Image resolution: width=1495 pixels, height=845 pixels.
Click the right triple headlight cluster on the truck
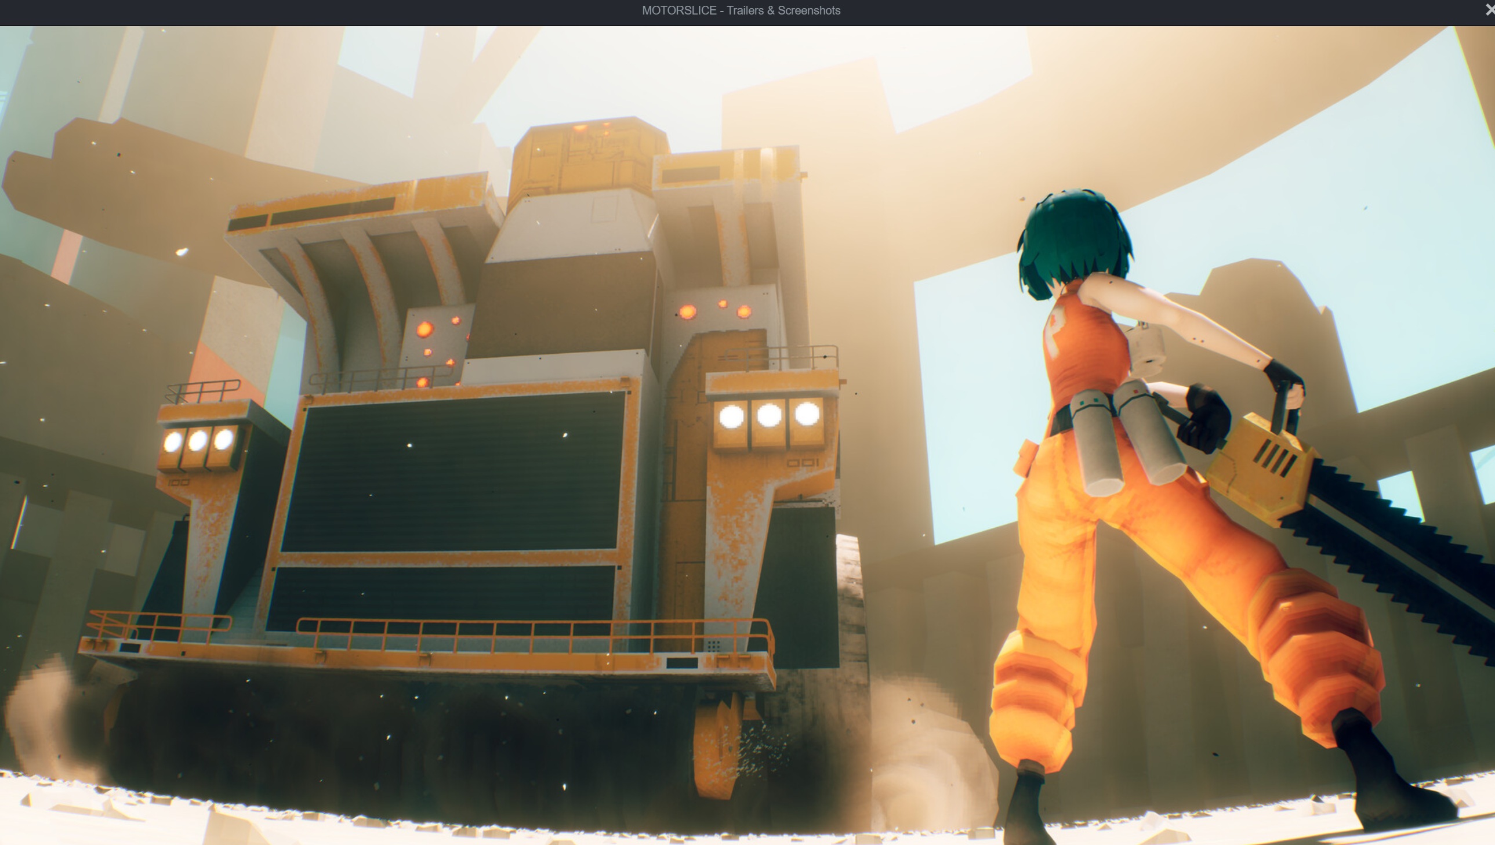[x=769, y=416]
